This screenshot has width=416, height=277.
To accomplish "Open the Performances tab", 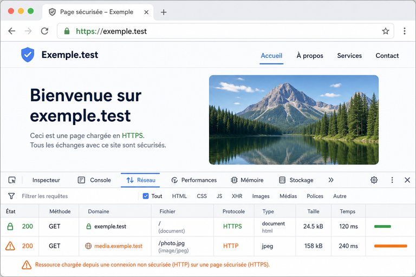I will pyautogui.click(x=194, y=180).
